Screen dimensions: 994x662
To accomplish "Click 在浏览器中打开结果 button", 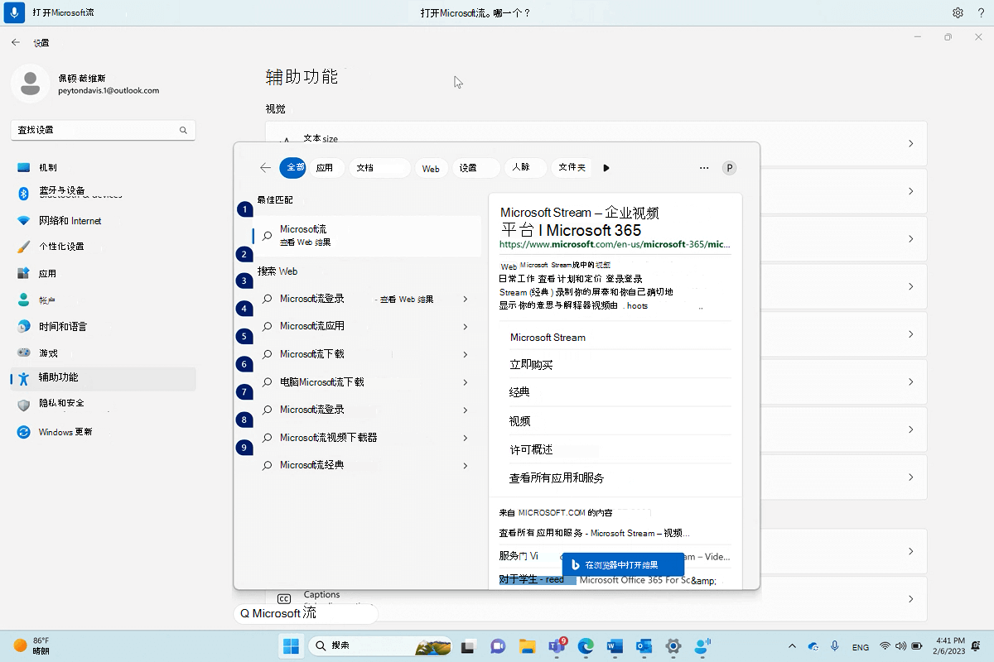I will tap(623, 564).
